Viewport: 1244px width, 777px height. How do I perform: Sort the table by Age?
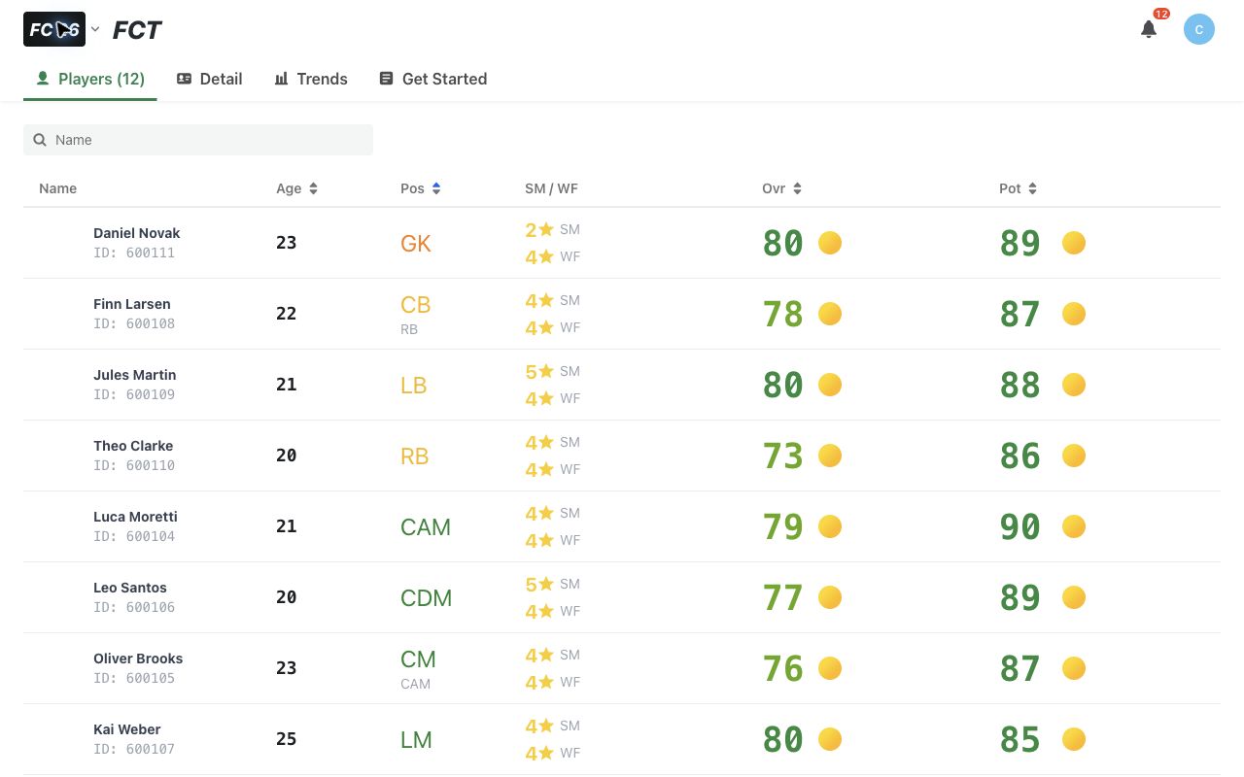point(296,188)
